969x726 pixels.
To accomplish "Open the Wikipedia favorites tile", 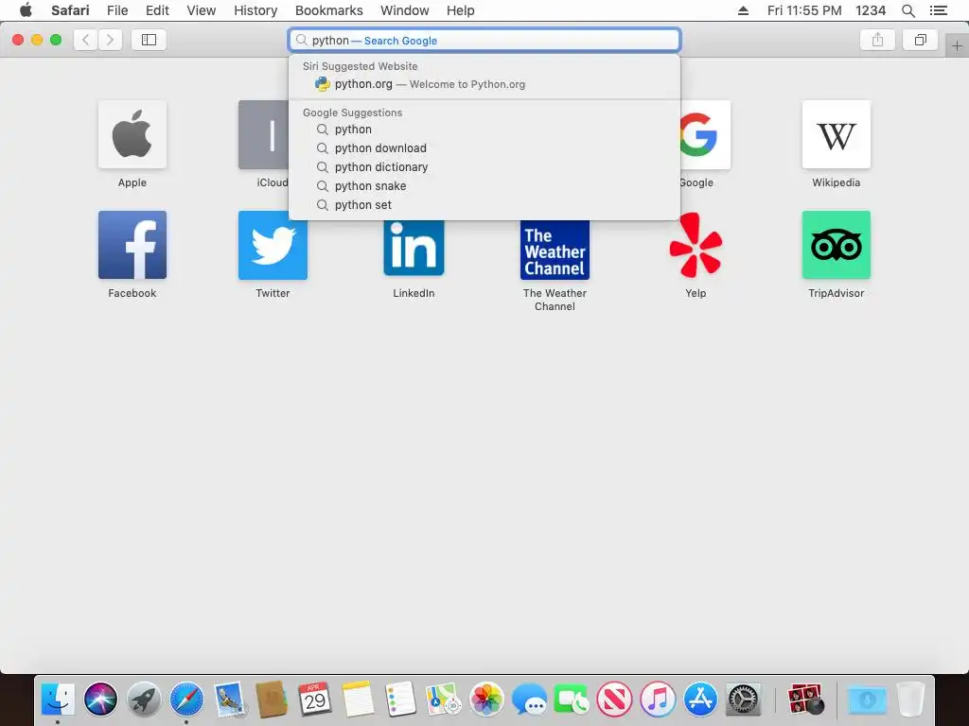I will [x=837, y=134].
